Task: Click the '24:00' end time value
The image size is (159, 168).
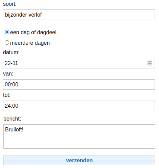Action: click(x=11, y=106)
